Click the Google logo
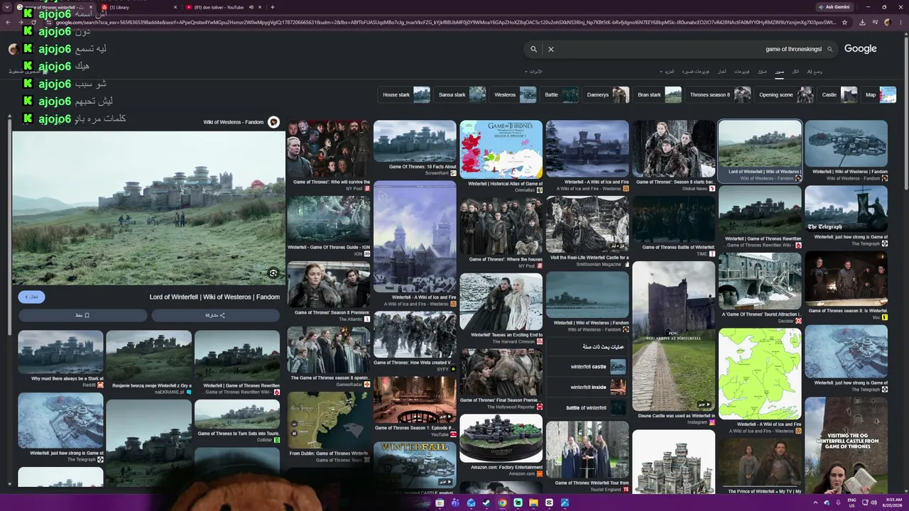Image resolution: width=909 pixels, height=511 pixels. click(861, 49)
